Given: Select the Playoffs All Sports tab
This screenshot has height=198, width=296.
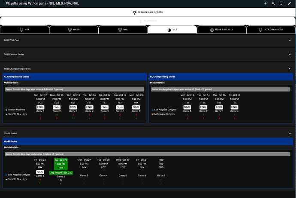Looking at the screenshot, I should [x=148, y=12].
